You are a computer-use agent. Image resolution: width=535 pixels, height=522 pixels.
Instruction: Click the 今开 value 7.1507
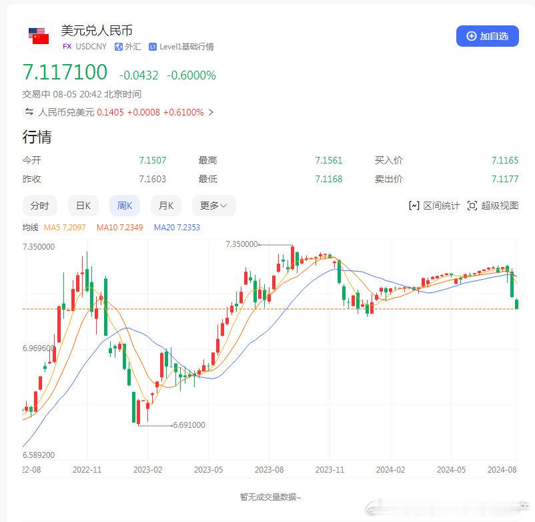point(153,160)
